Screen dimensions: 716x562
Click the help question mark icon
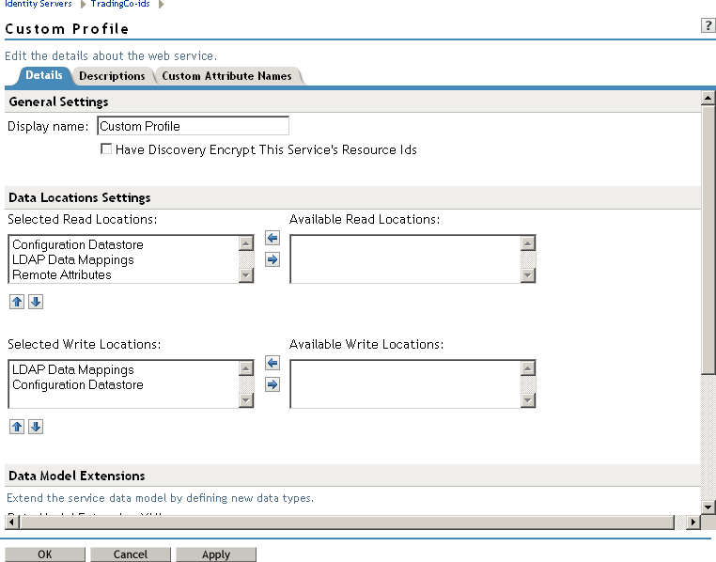pos(708,26)
